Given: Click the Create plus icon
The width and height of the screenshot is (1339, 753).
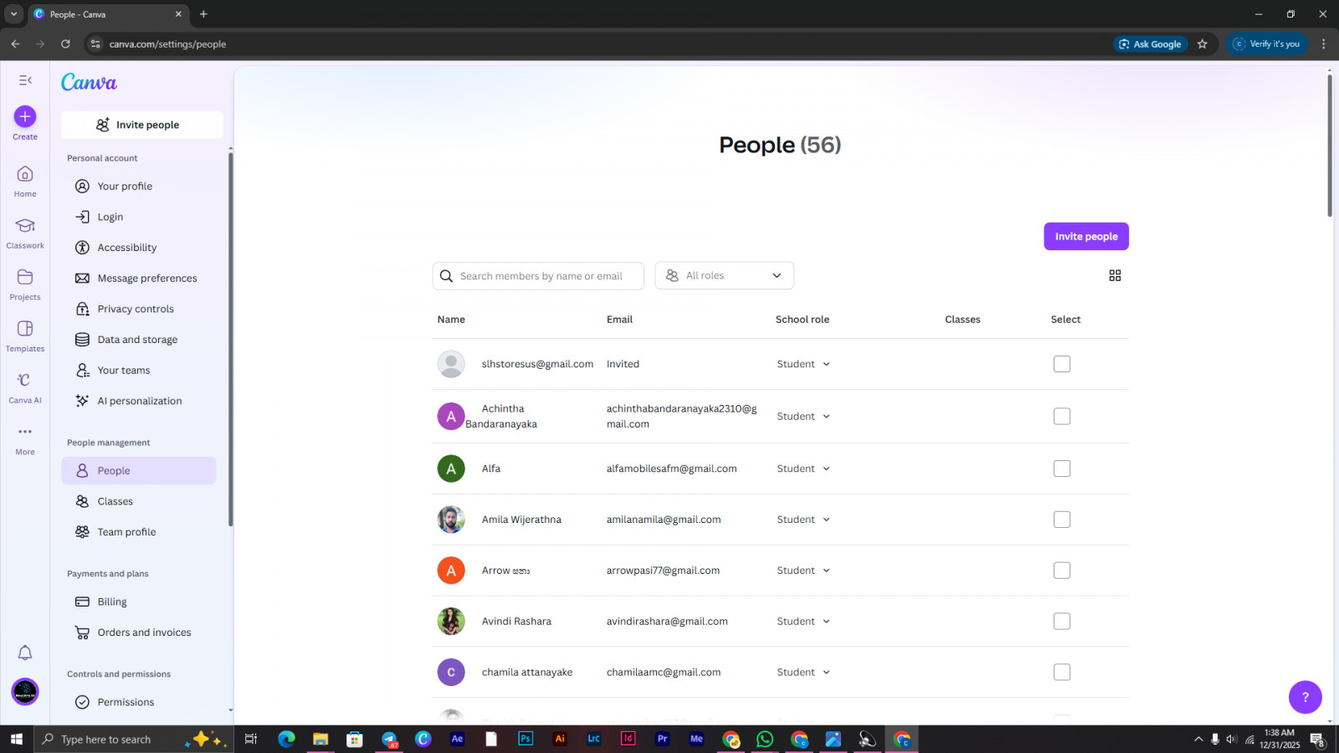Looking at the screenshot, I should coord(25,116).
